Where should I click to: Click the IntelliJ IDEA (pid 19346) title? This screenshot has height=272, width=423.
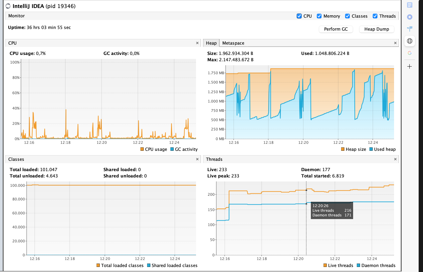tap(44, 6)
